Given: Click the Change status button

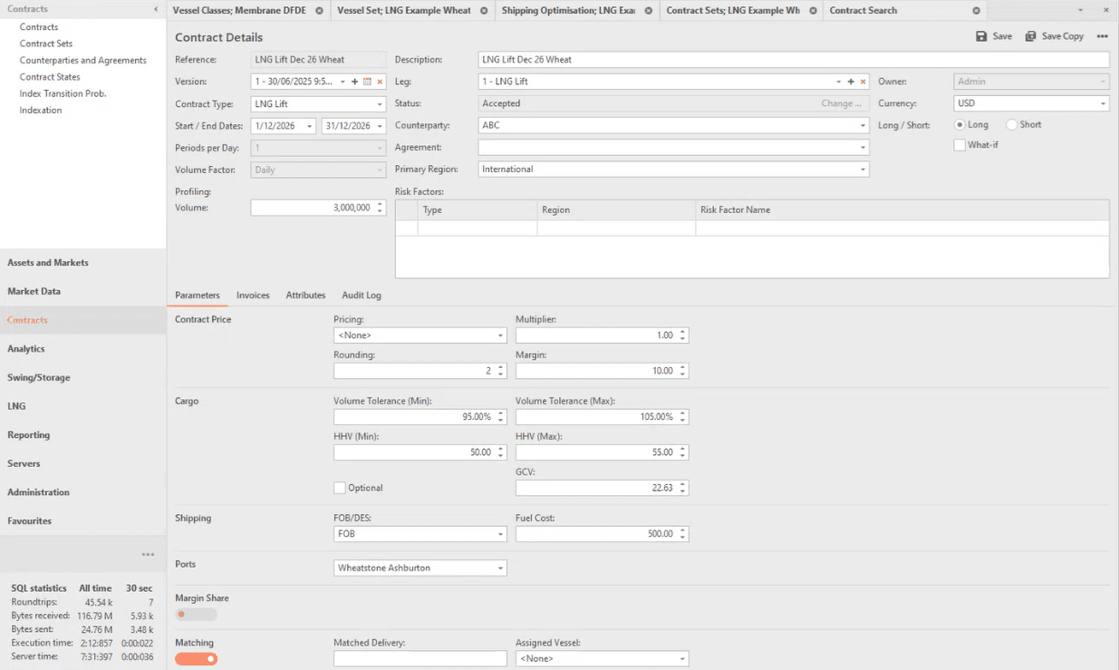Looking at the screenshot, I should pyautogui.click(x=841, y=103).
